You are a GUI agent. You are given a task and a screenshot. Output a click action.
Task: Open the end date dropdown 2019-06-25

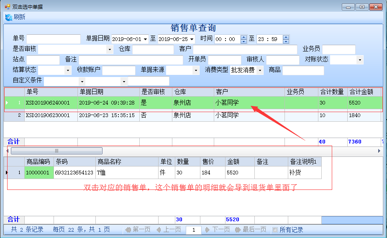click(192, 39)
